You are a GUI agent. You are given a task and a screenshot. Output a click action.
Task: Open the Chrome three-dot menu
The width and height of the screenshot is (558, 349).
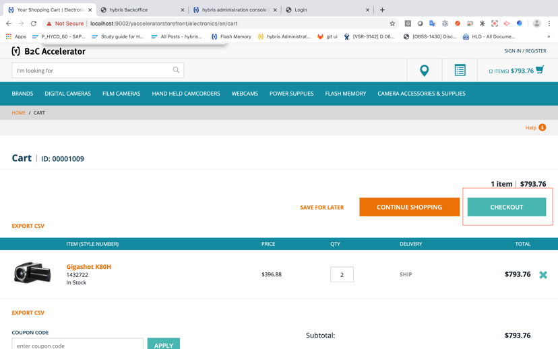[549, 24]
